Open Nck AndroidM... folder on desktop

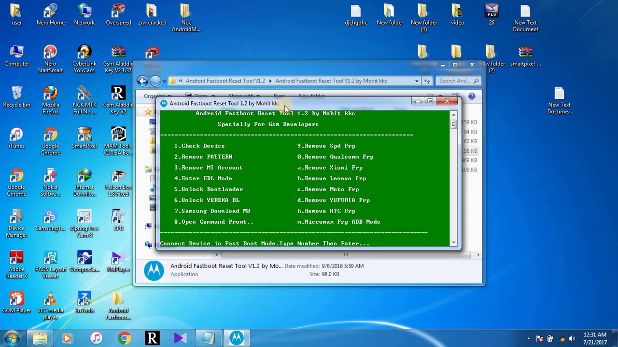[186, 18]
